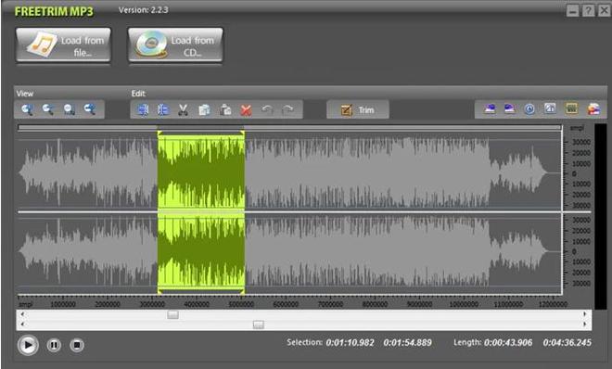Delete selection with the red X icon
The height and width of the screenshot is (369, 612).
pos(246,110)
